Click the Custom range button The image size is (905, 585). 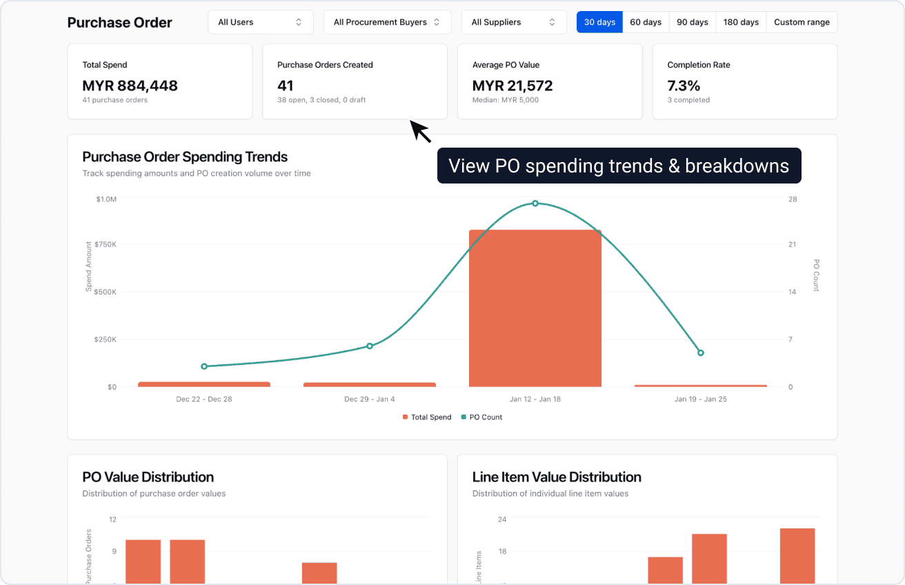[x=802, y=21]
